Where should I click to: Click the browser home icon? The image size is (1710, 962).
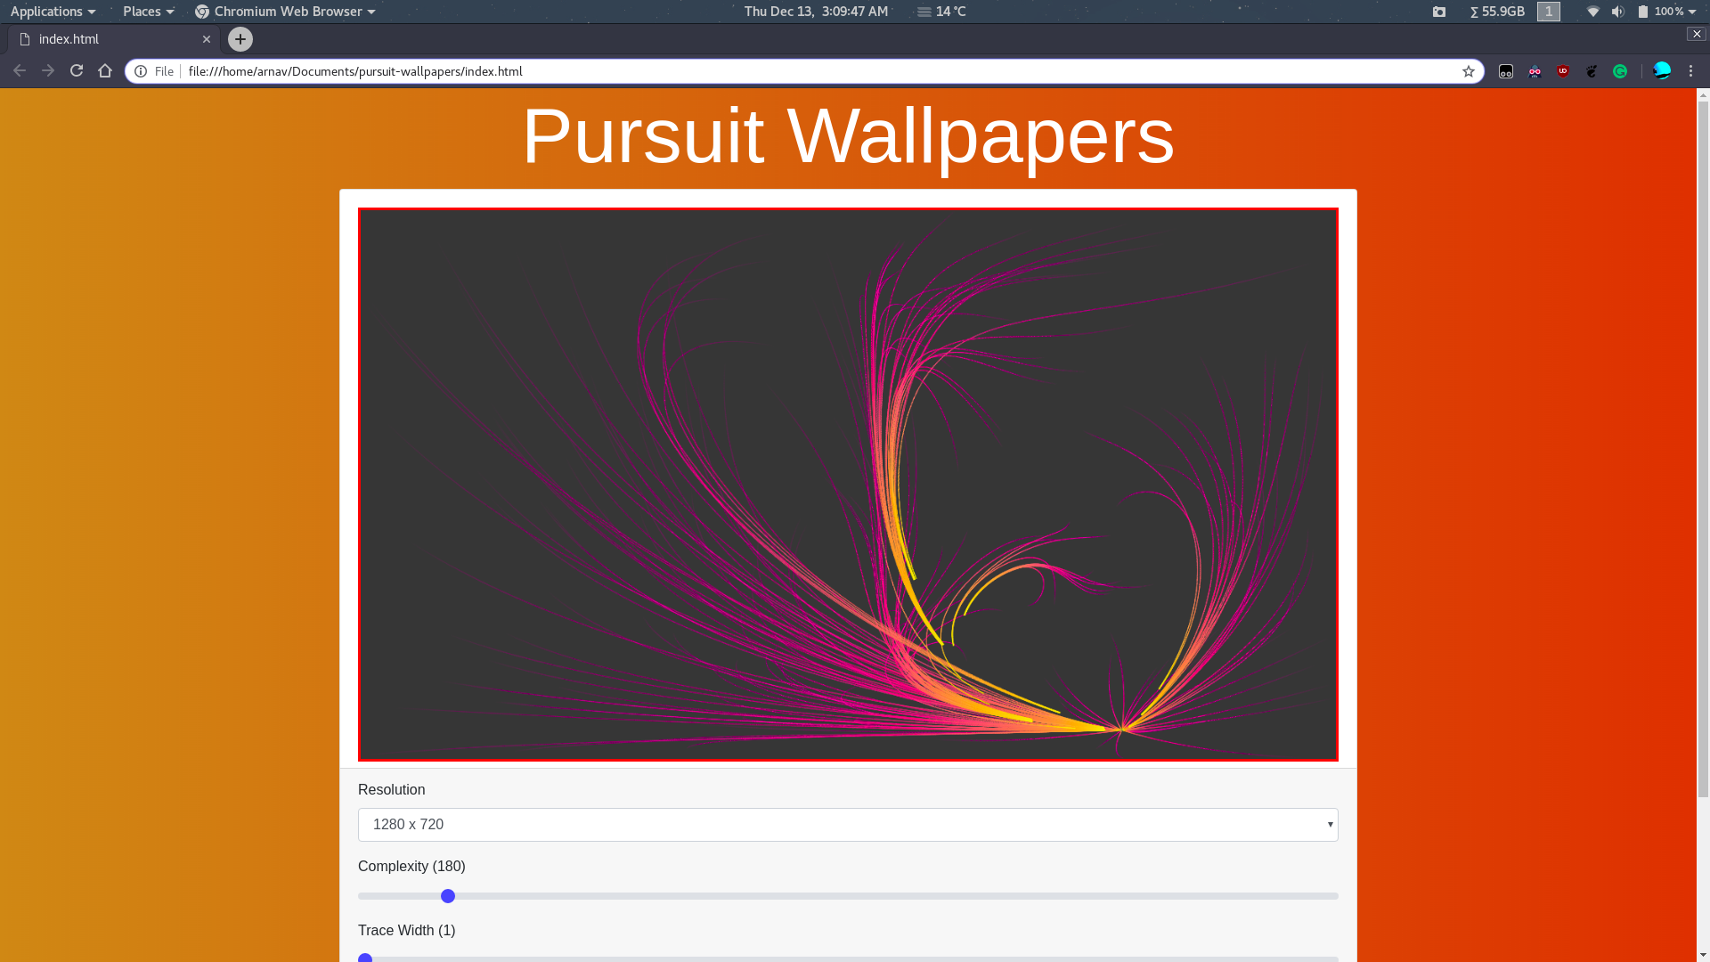(105, 71)
